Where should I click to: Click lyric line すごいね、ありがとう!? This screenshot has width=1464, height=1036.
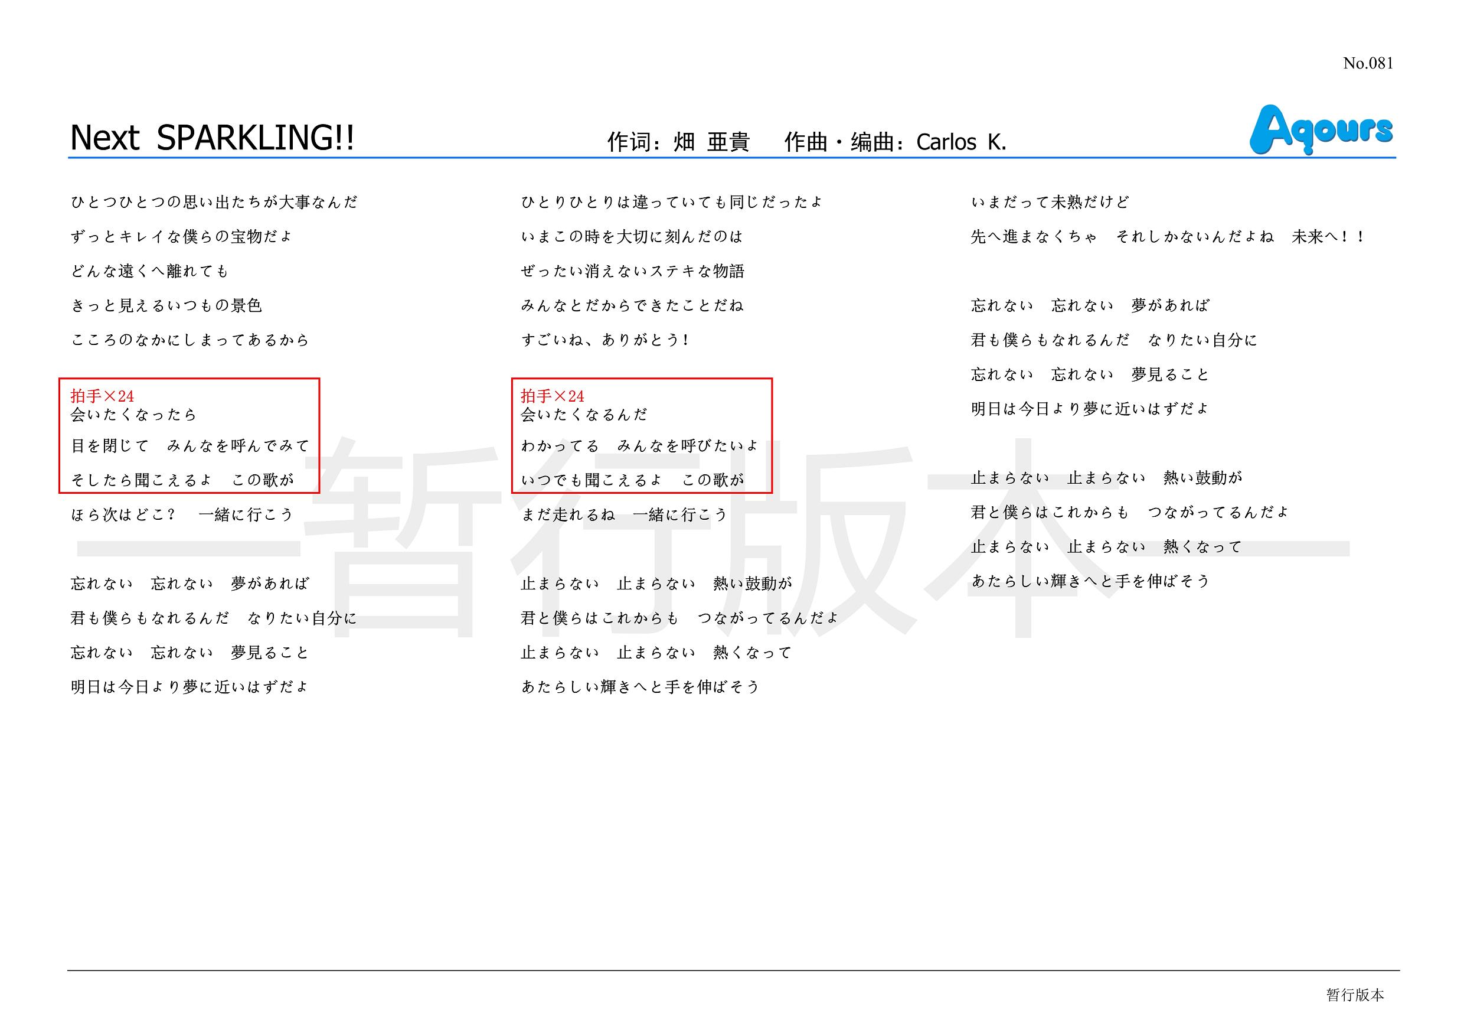[604, 340]
